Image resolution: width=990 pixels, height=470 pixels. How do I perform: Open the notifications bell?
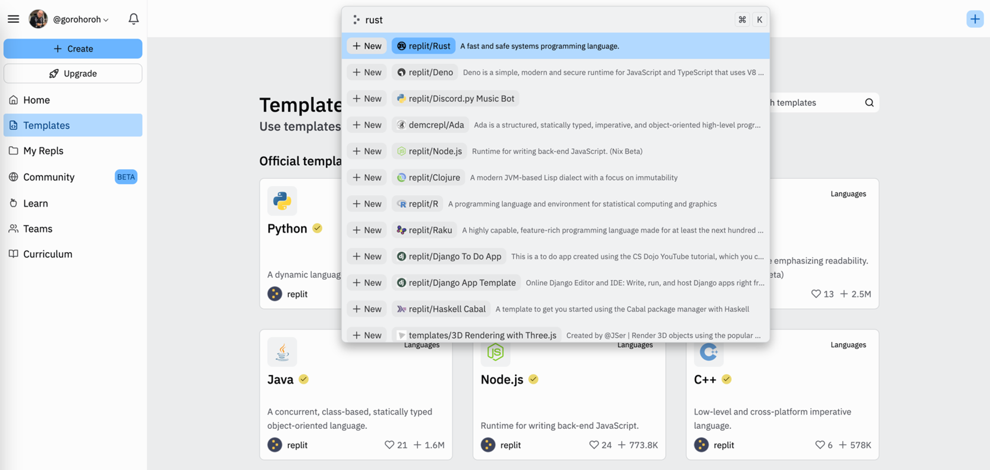134,19
